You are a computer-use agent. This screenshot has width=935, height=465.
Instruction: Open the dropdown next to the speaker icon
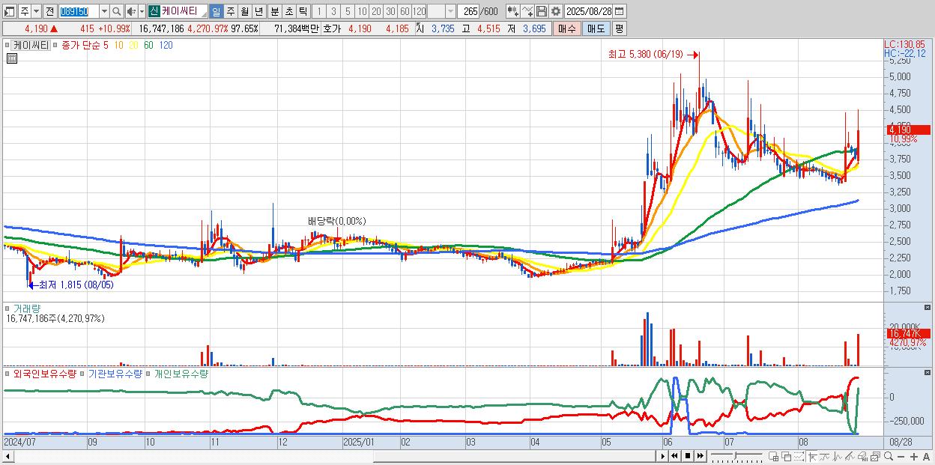pyautogui.click(x=142, y=11)
